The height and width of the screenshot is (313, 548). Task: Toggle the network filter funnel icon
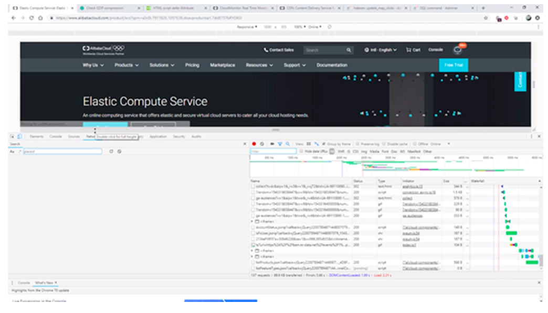point(280,144)
